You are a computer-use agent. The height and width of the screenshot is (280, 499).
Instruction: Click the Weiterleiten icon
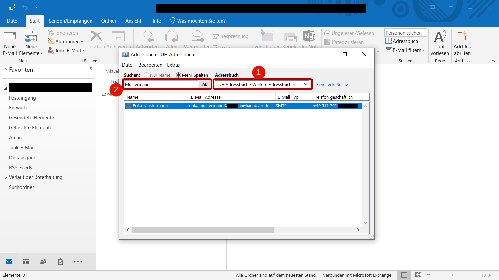pos(197,36)
